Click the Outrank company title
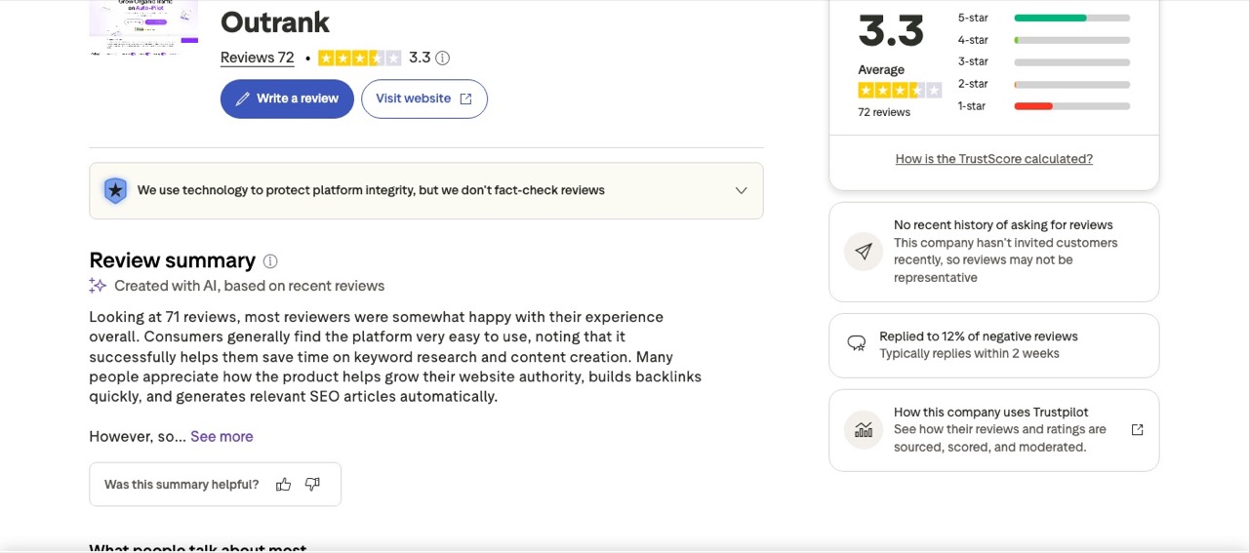Viewport: 1249px width, 553px height. point(275,21)
